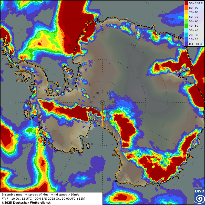Click the 50 - 60 legend color box

click(x=187, y=21)
